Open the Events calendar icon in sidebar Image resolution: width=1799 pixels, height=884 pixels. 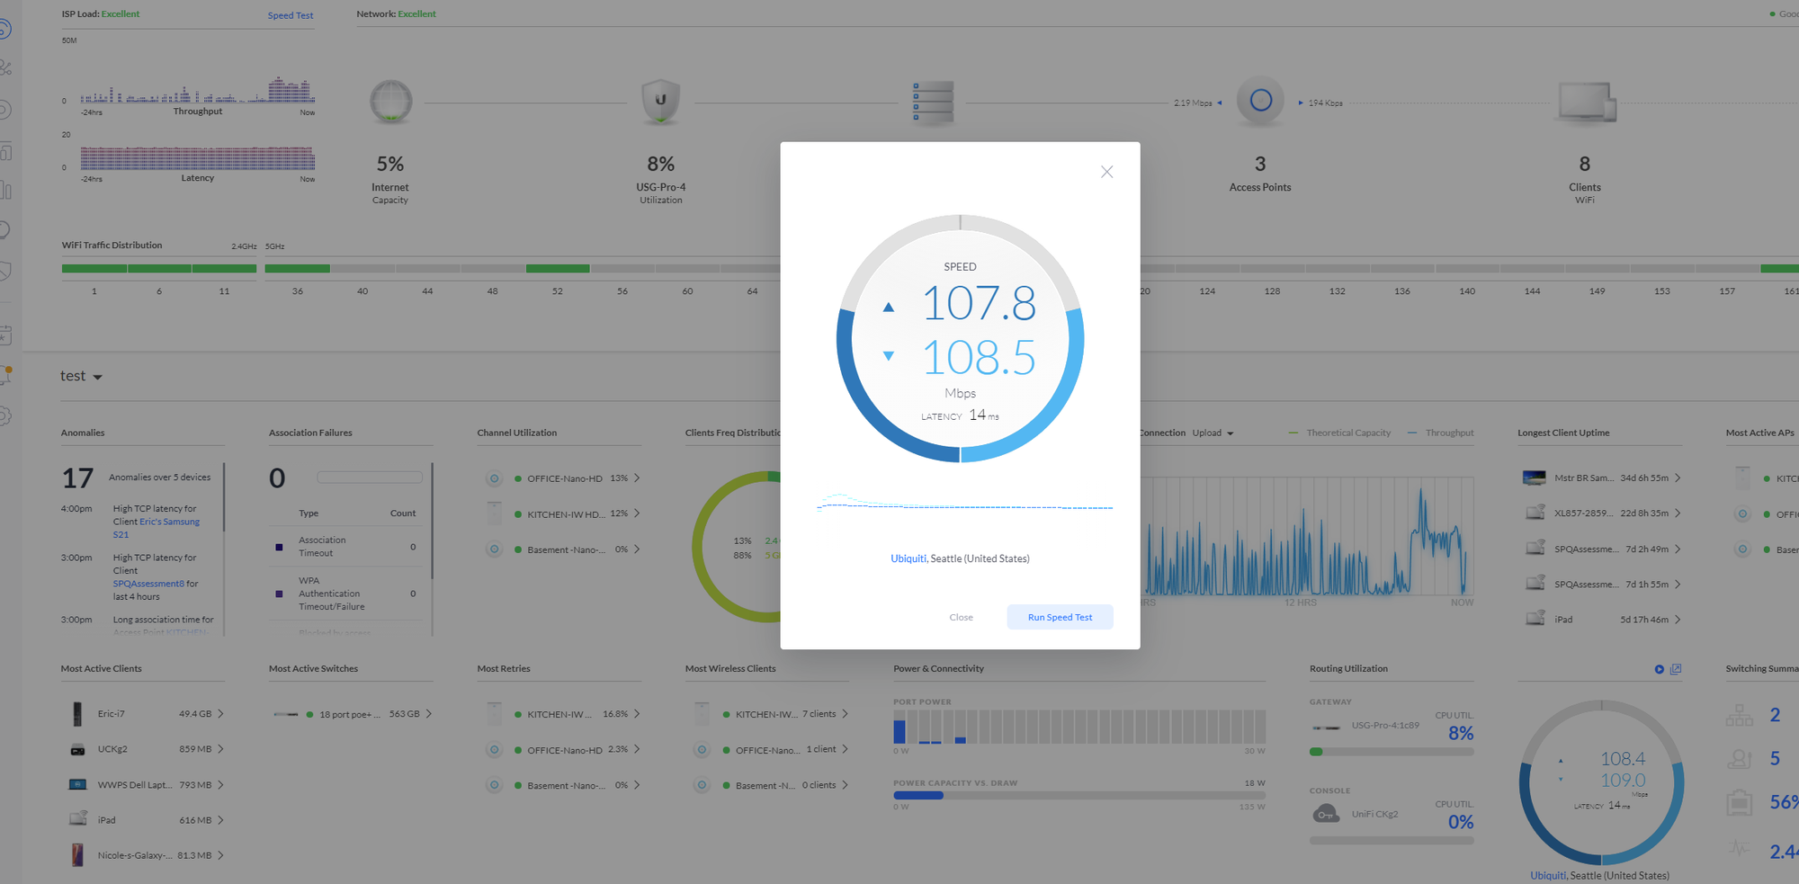click(5, 335)
